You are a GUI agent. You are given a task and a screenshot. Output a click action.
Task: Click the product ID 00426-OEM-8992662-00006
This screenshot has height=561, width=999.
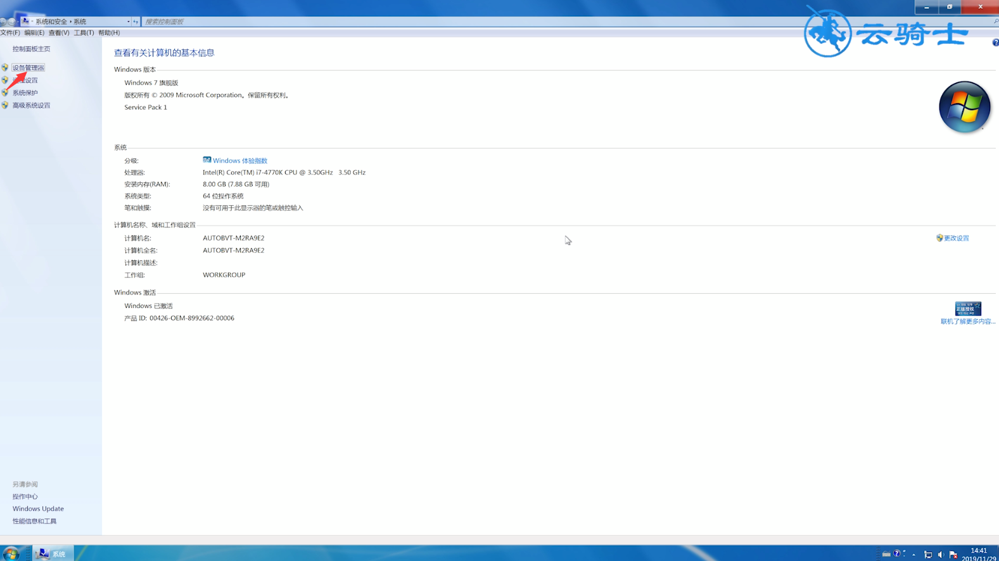coord(191,318)
